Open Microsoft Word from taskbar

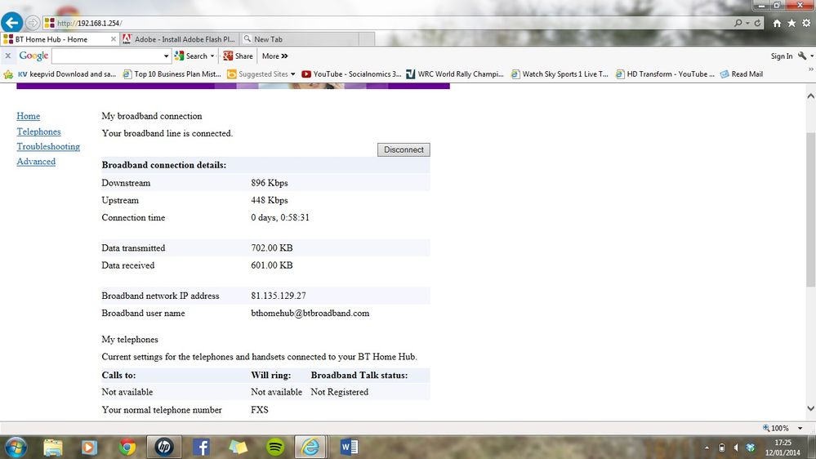[x=349, y=447]
